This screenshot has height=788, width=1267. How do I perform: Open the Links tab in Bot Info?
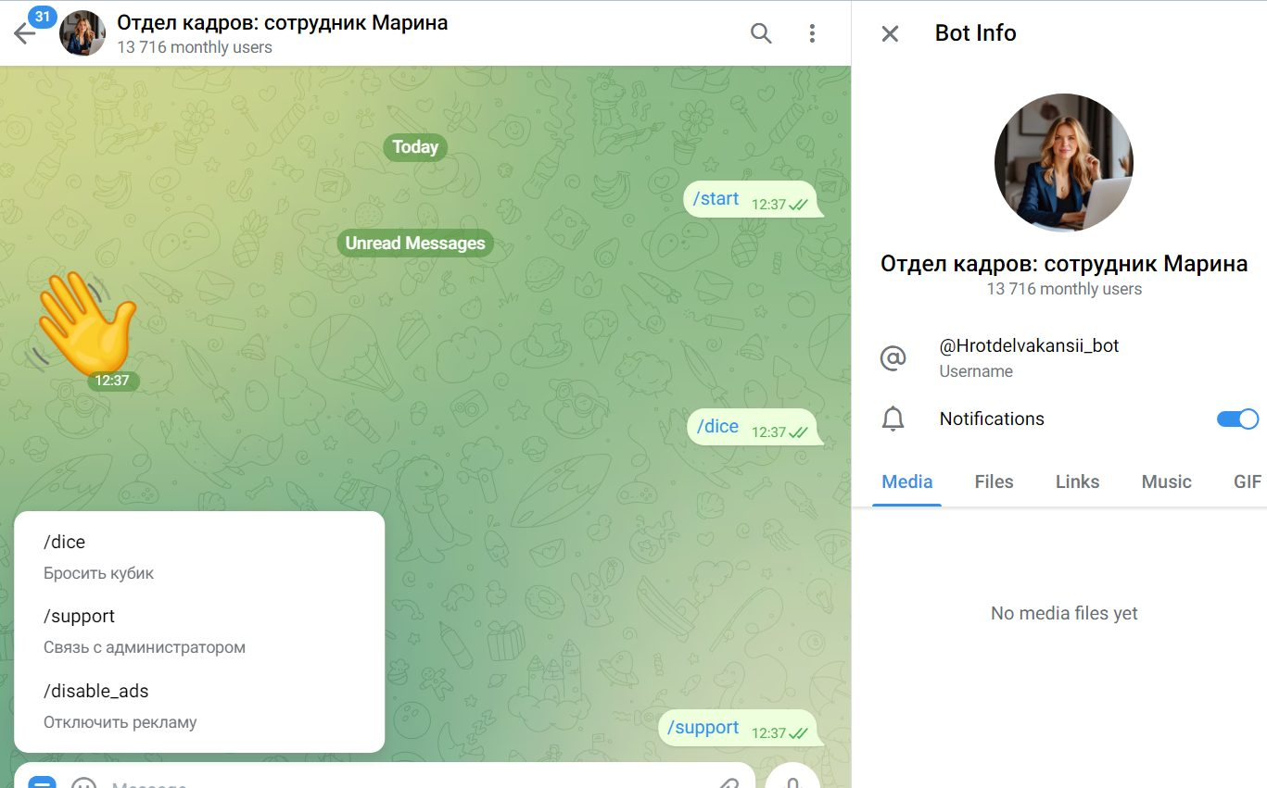(1077, 482)
